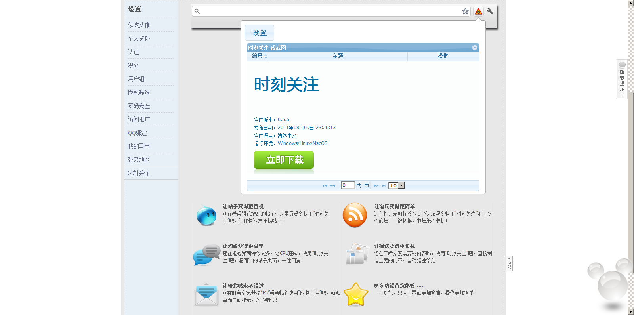
Task: Collapse the 时刻关注-威武网 panel
Action: tap(474, 48)
